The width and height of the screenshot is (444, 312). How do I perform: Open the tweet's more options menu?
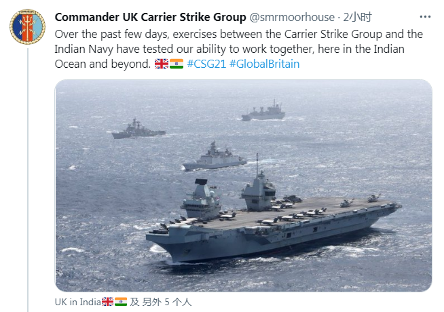[x=424, y=16]
